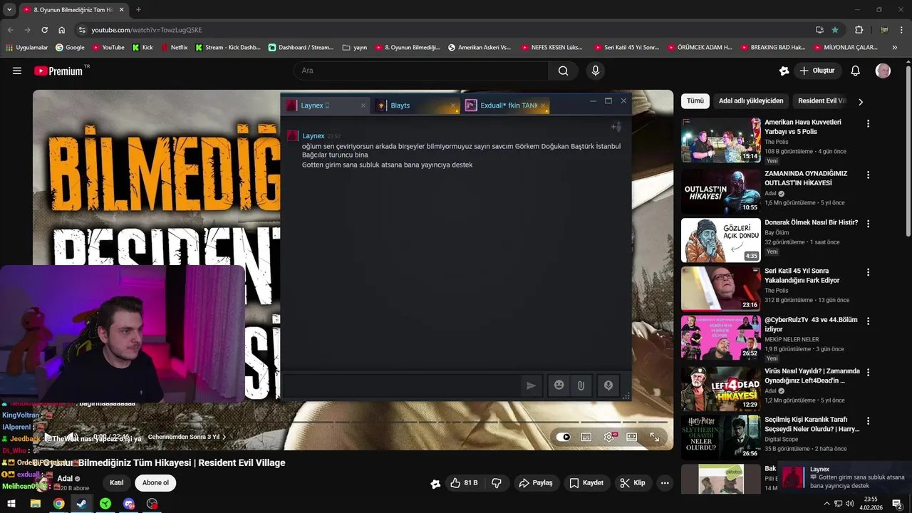Share the video with Paylaş button
This screenshot has width=912, height=513.
pos(536,483)
